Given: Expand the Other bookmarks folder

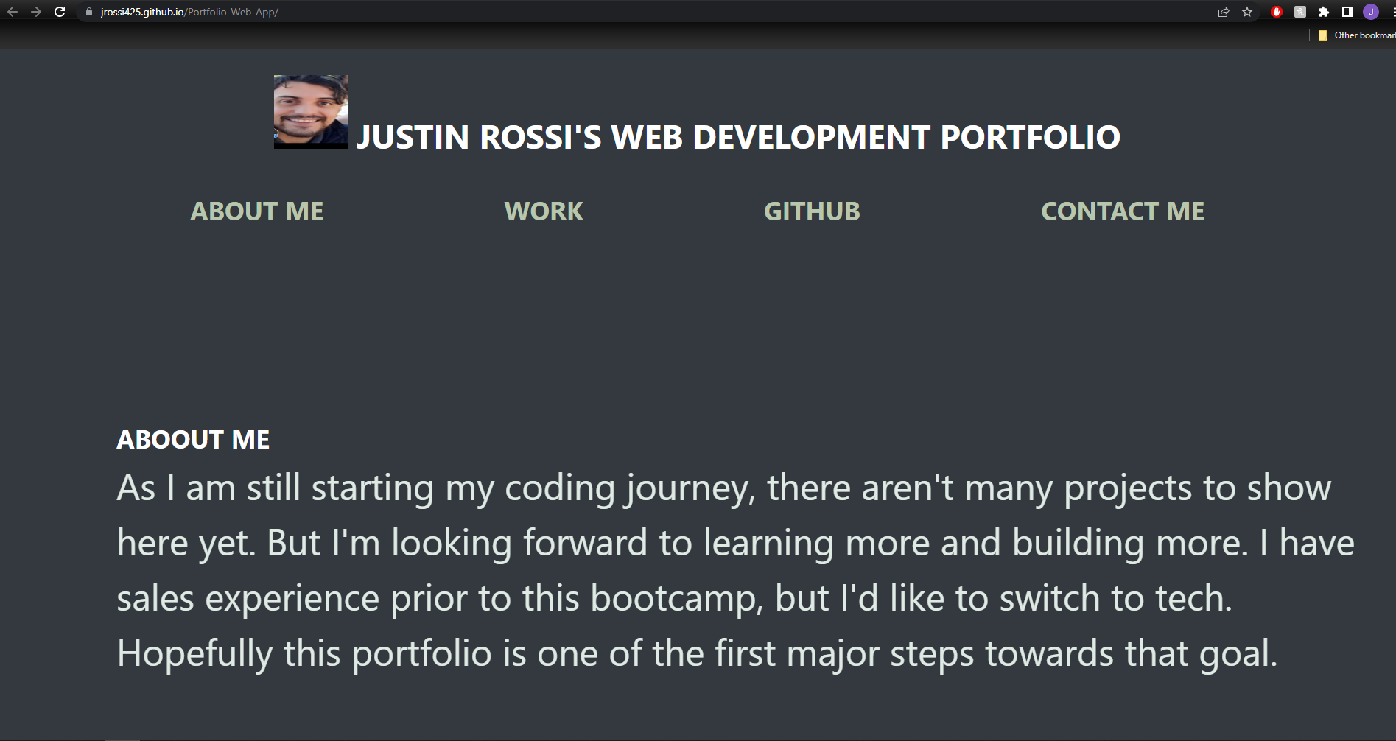Looking at the screenshot, I should pyautogui.click(x=1355, y=35).
